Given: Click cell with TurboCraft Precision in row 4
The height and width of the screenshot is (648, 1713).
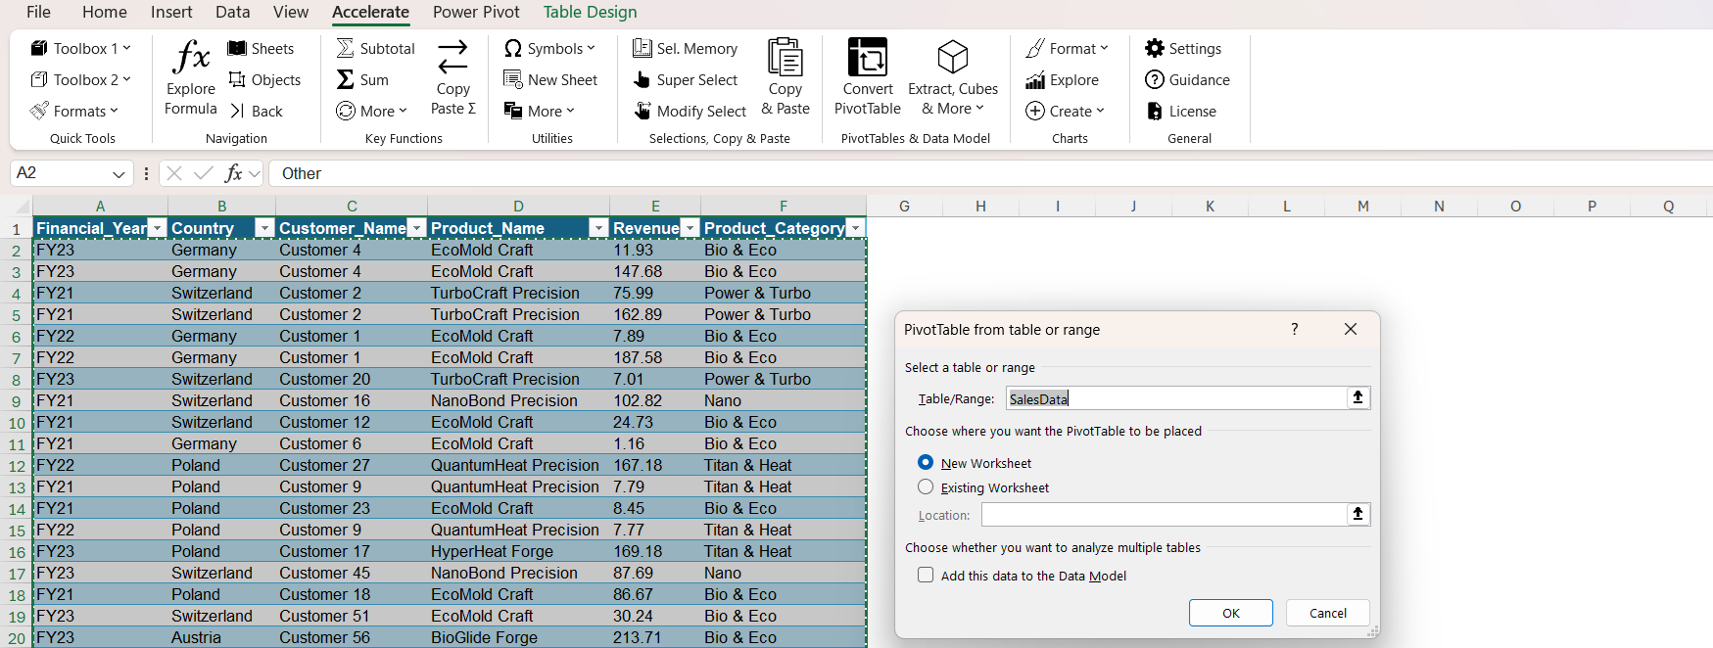Looking at the screenshot, I should point(518,293).
